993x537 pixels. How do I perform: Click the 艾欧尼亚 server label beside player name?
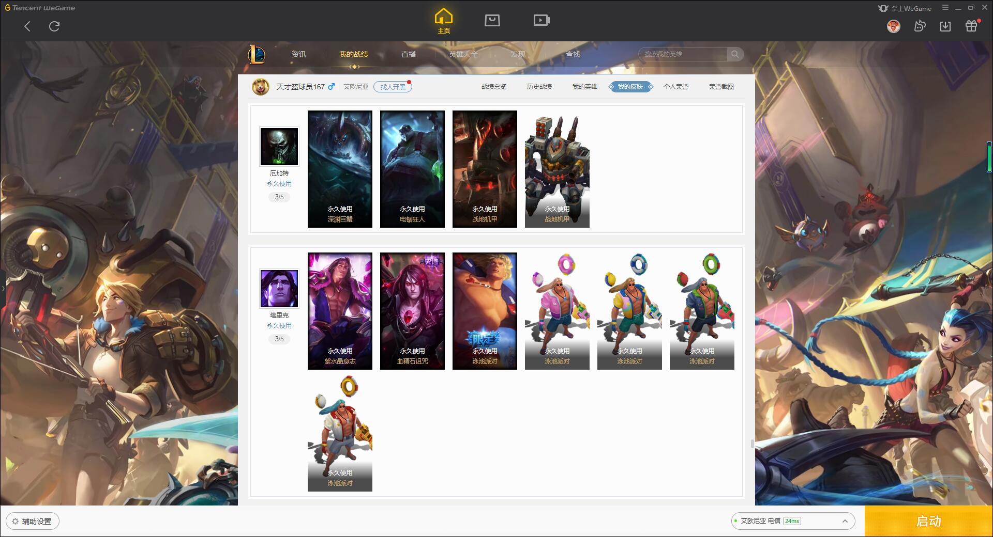356,87
